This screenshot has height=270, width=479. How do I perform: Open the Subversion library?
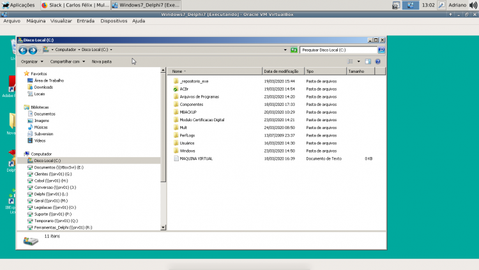point(43,134)
